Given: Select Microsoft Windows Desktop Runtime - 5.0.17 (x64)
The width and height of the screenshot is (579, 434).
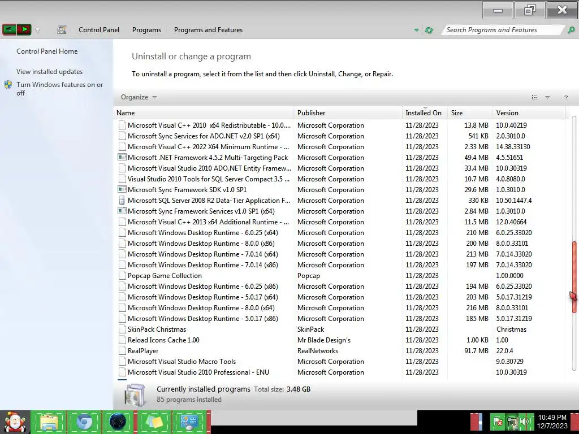Looking at the screenshot, I should click(340, 297).
